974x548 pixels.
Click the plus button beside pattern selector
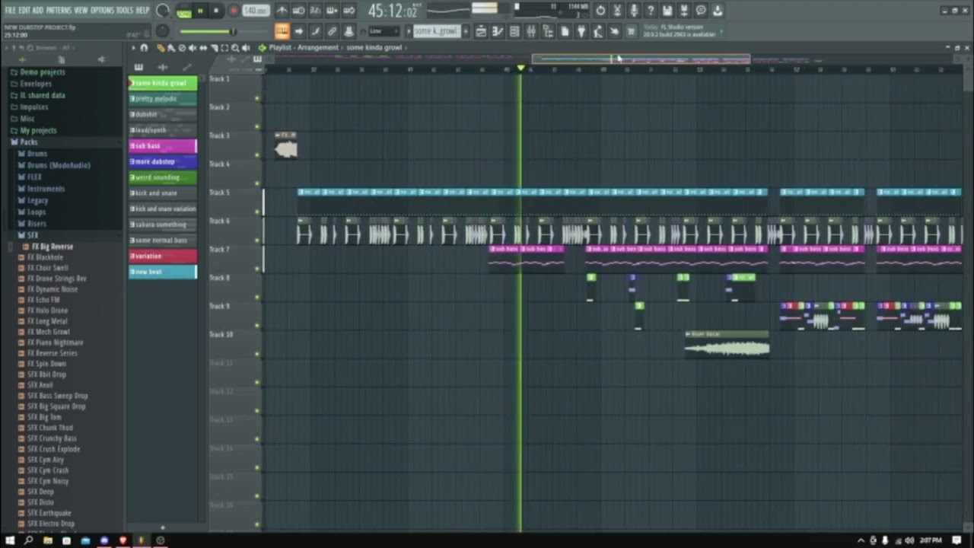click(x=466, y=31)
